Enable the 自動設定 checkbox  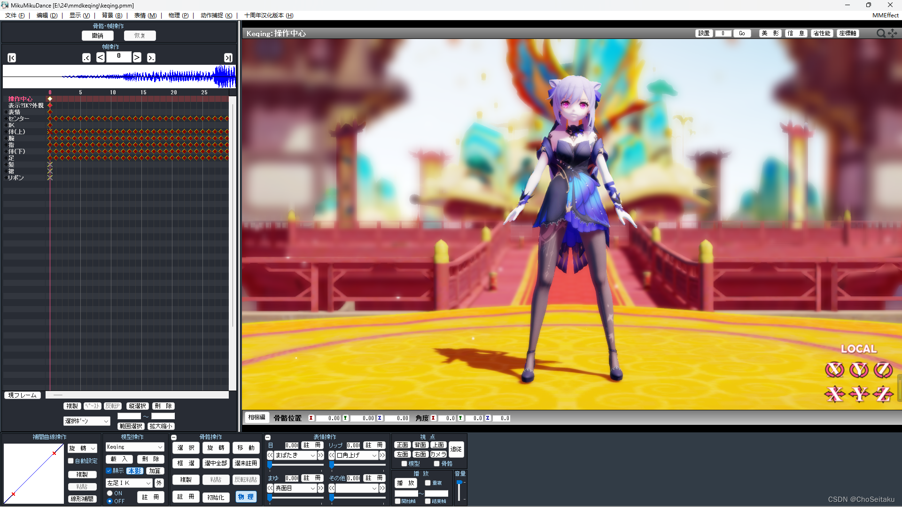click(71, 461)
